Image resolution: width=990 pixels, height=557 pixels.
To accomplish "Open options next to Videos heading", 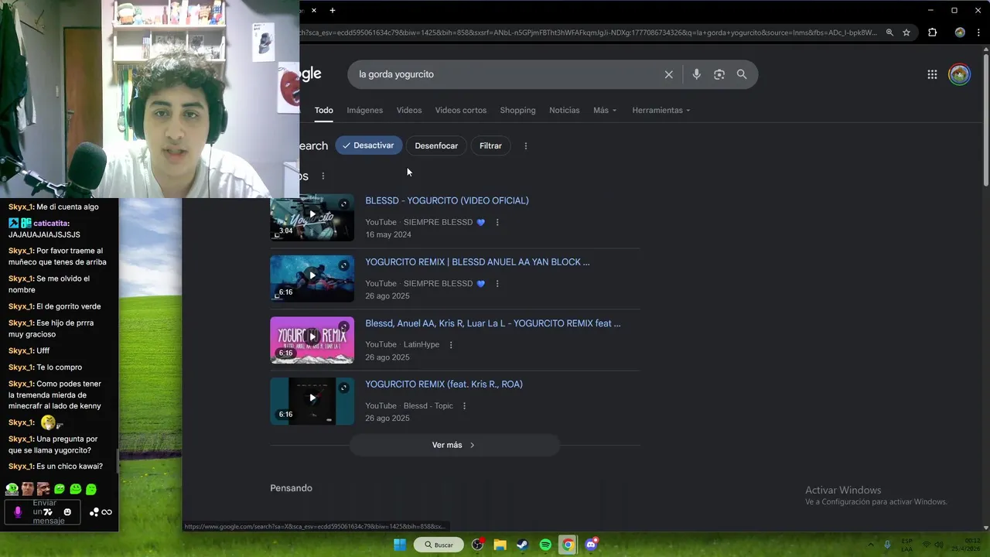I will pyautogui.click(x=323, y=176).
